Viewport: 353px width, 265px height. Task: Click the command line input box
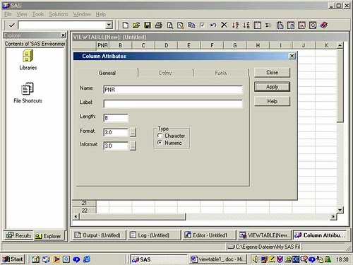click(x=62, y=25)
